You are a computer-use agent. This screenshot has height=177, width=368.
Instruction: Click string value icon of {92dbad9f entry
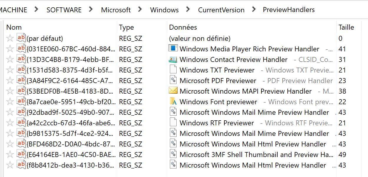tap(21, 112)
